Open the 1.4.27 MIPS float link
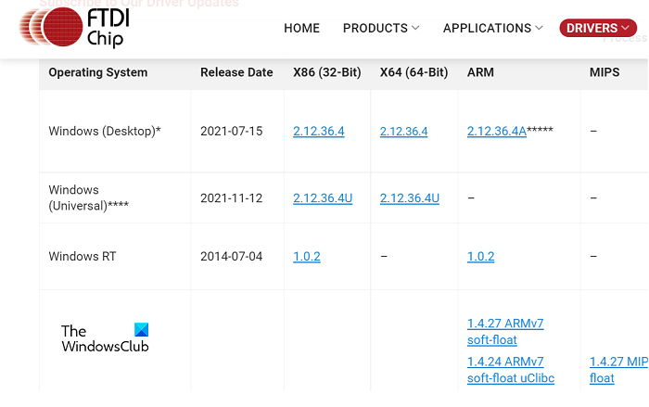 [x=617, y=369]
